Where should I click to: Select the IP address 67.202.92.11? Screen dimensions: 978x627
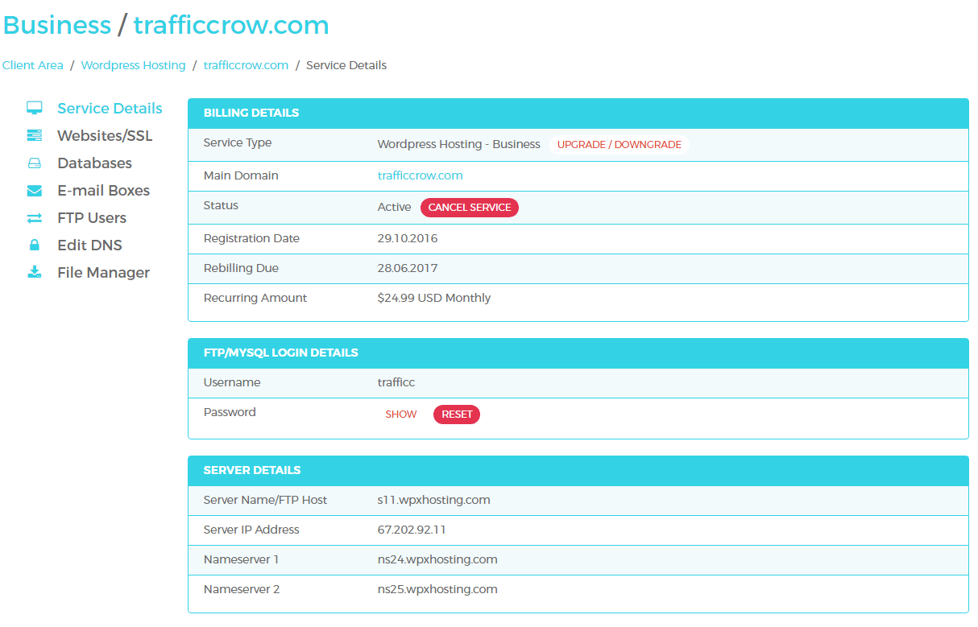[412, 530]
